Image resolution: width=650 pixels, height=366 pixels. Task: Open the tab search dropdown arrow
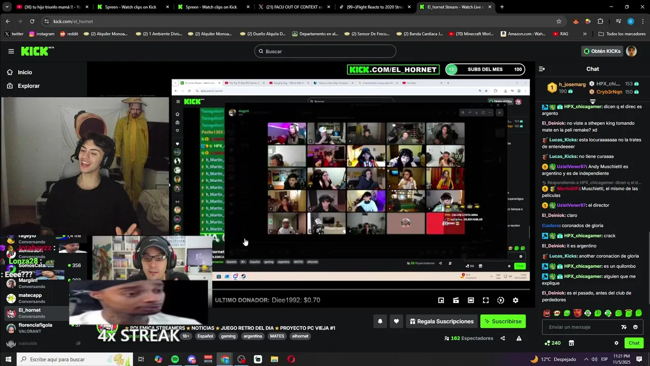click(7, 7)
